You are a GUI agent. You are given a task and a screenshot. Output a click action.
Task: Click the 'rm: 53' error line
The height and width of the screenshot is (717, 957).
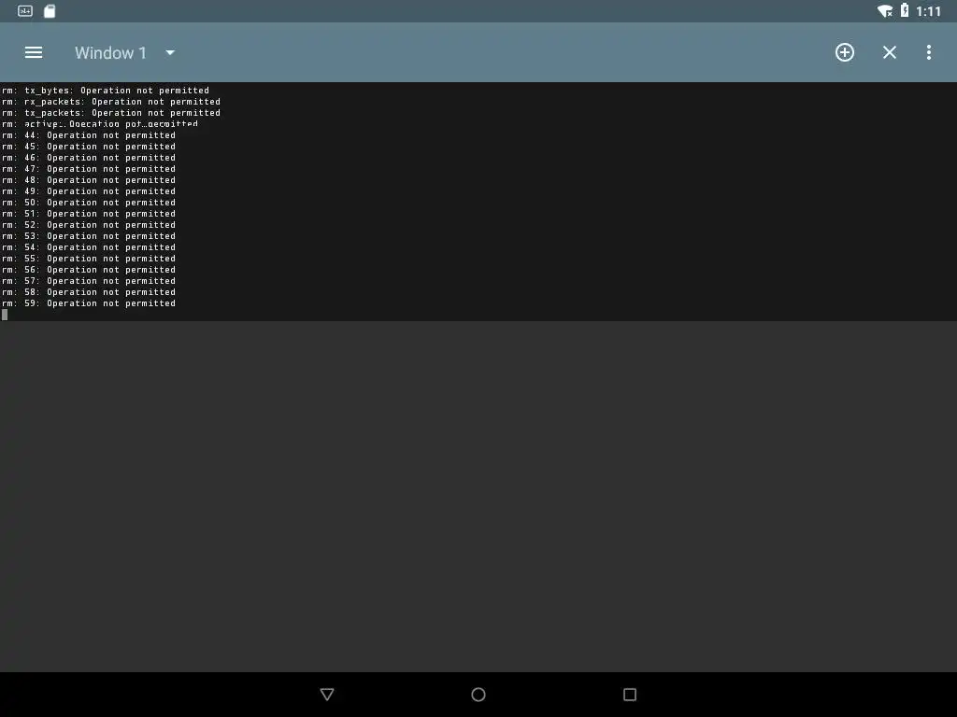tap(89, 236)
